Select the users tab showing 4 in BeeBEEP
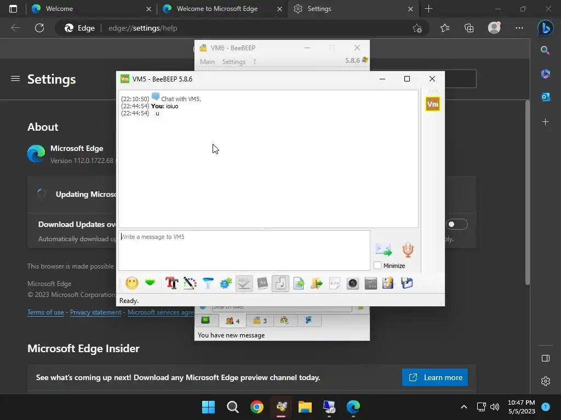Image resolution: width=561 pixels, height=420 pixels. coord(232,320)
